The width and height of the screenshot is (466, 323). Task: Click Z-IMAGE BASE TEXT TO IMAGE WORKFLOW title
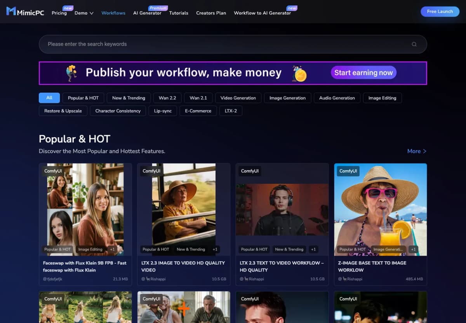pos(372,266)
